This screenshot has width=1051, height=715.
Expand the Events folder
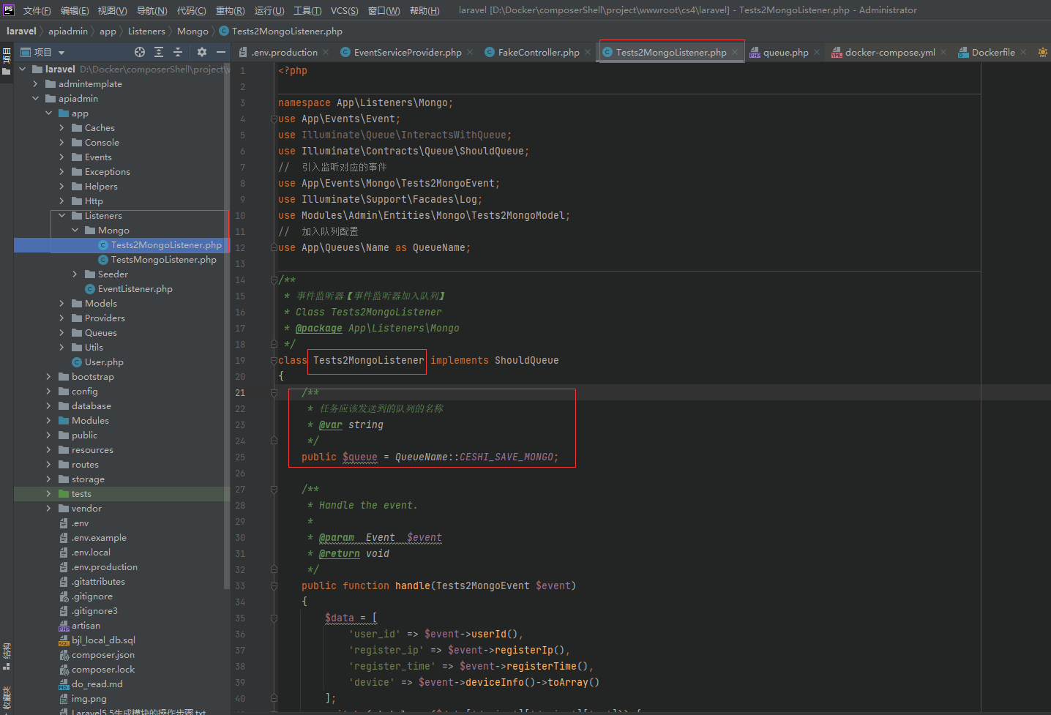61,157
